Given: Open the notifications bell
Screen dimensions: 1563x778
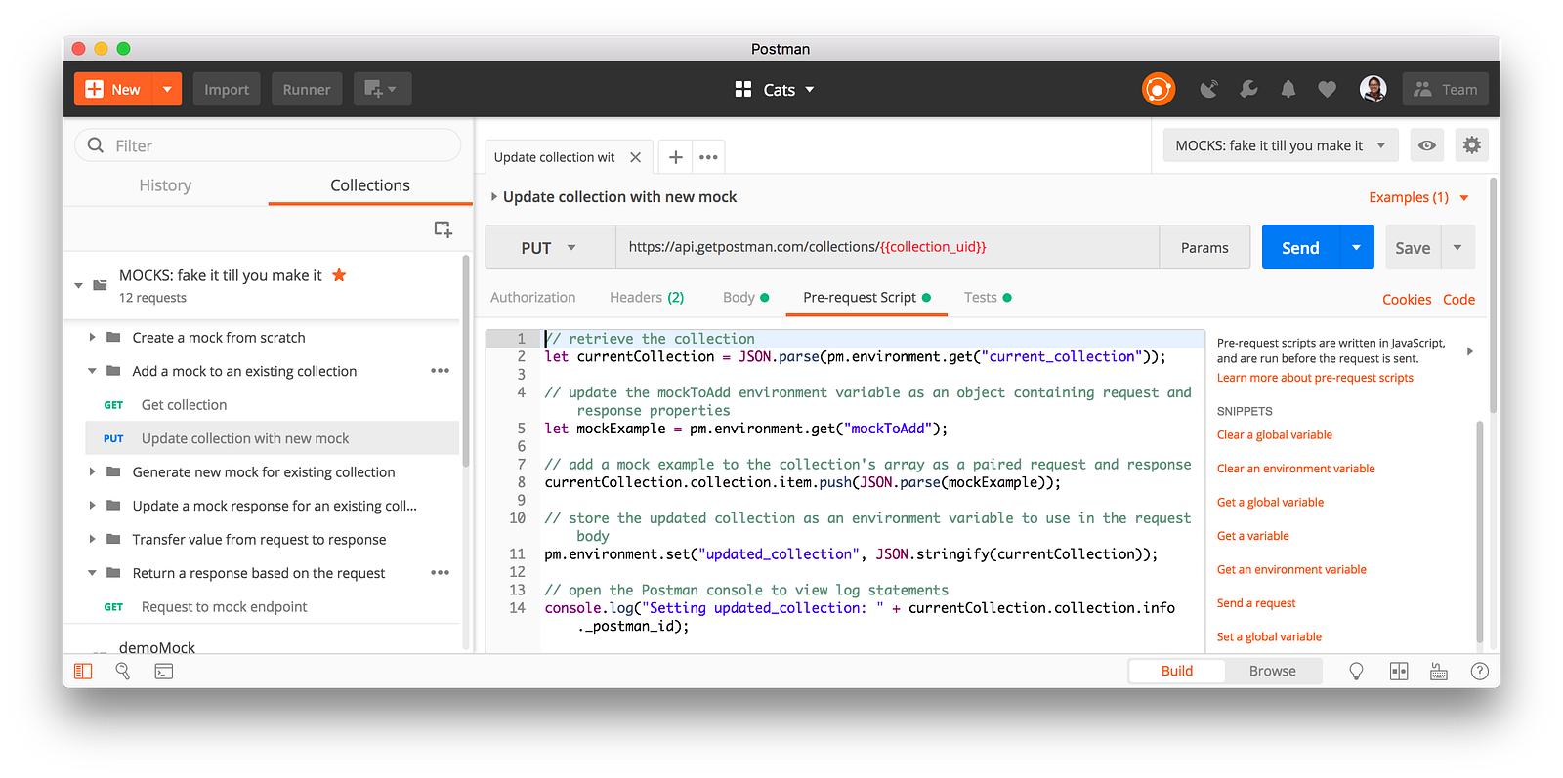Looking at the screenshot, I should click(x=1288, y=89).
